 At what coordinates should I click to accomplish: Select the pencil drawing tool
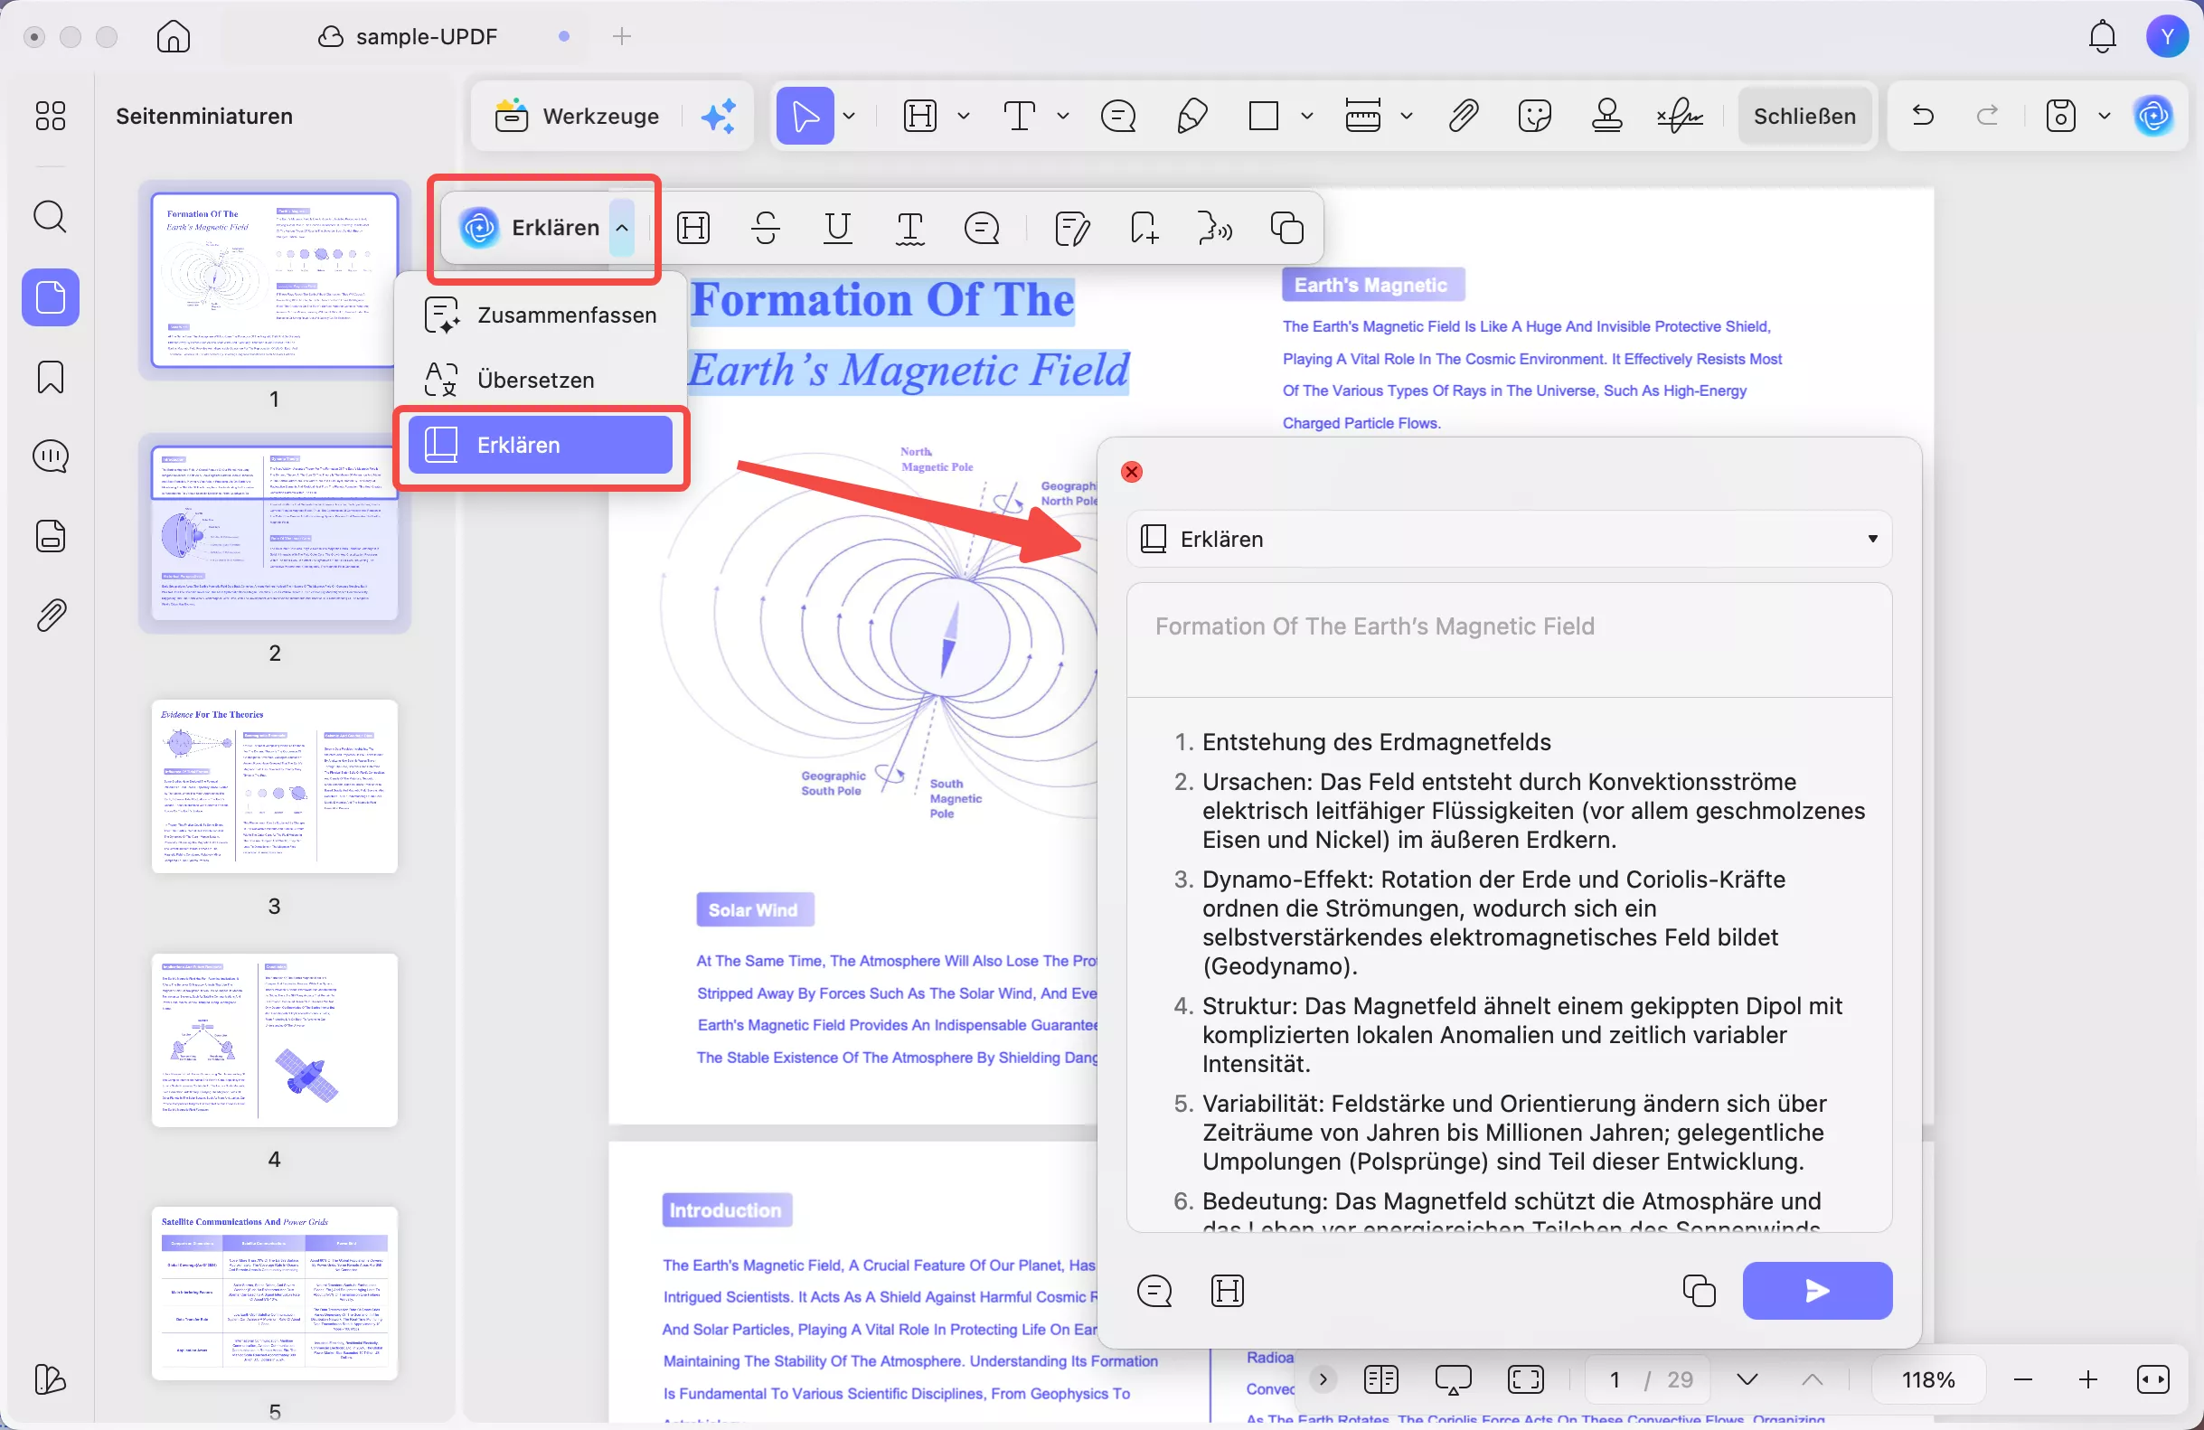point(1191,116)
